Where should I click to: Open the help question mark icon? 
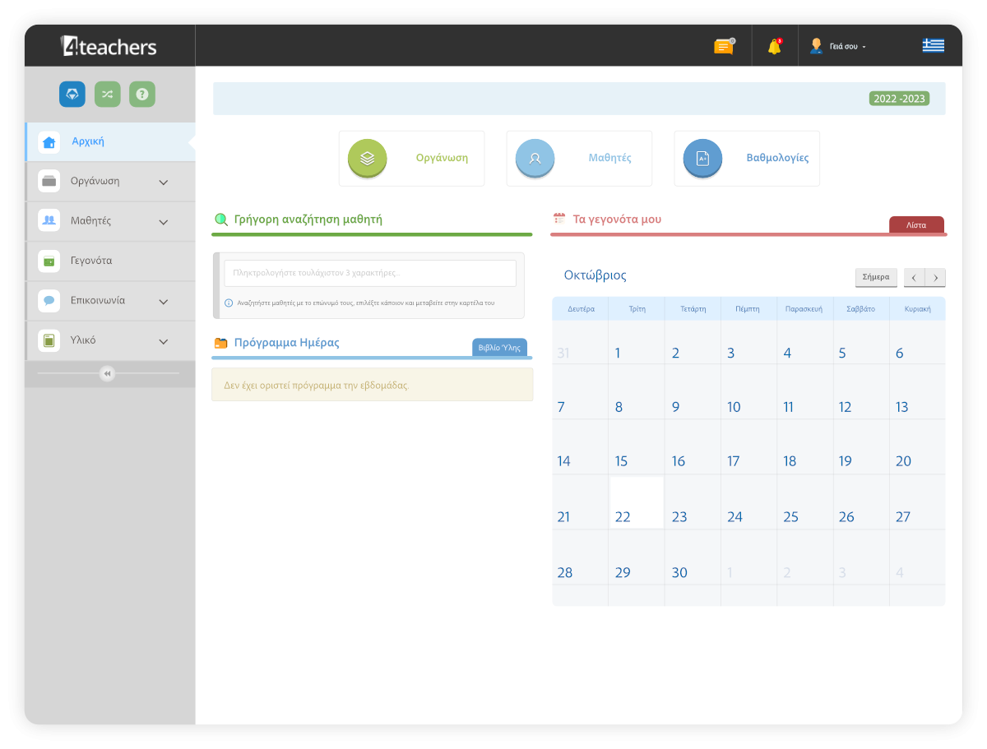pyautogui.click(x=141, y=95)
